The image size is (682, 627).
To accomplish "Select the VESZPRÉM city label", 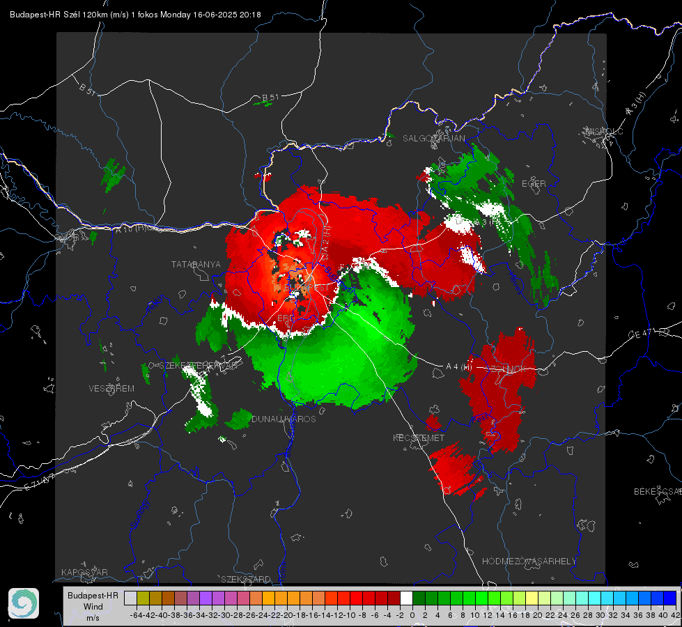I will tap(111, 389).
